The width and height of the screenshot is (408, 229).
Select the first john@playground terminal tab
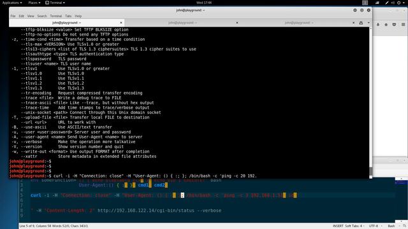66,23
